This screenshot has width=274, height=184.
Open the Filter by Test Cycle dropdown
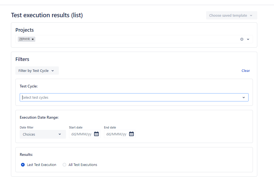[37, 71]
